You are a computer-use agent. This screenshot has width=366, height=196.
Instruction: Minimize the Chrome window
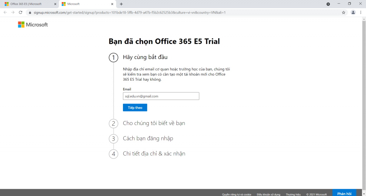tap(339, 4)
